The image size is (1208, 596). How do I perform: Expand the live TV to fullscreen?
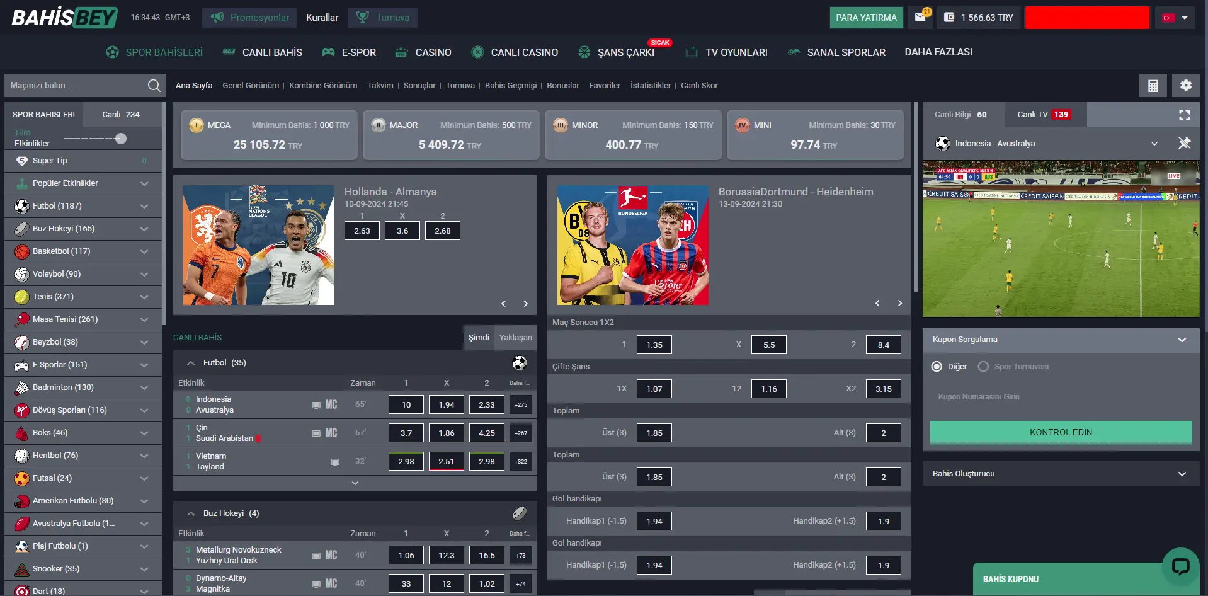tap(1184, 115)
